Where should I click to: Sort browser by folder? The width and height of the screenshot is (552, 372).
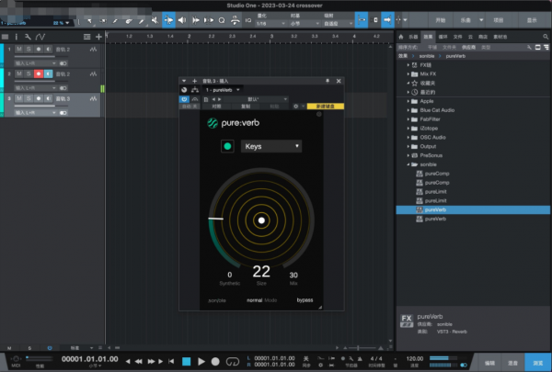click(x=449, y=47)
